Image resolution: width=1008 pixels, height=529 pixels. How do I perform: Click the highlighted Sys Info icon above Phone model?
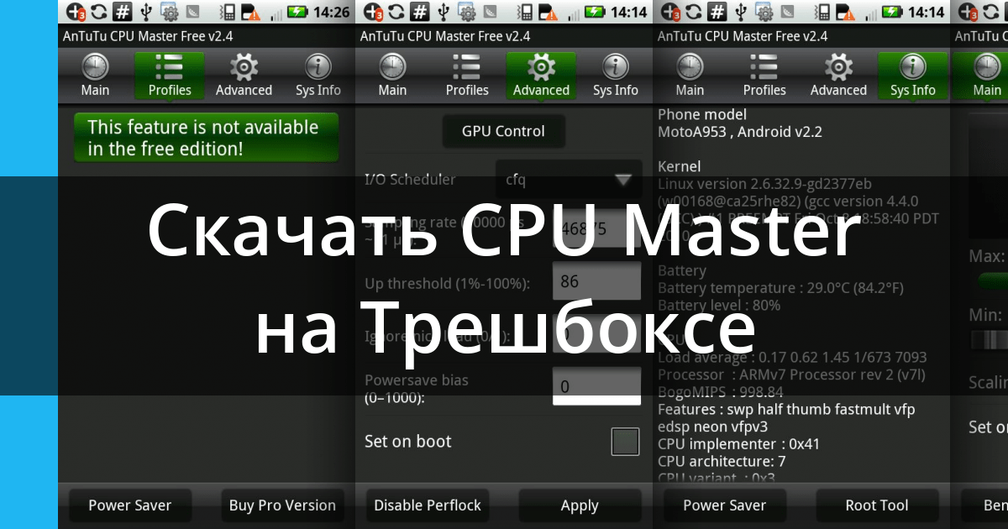pyautogui.click(x=913, y=66)
